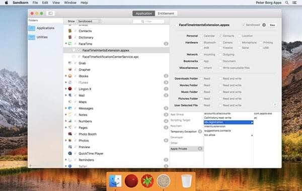The image size is (302, 191).
Task: Click the iTunes app icon
Action: pyautogui.click(x=70, y=82)
